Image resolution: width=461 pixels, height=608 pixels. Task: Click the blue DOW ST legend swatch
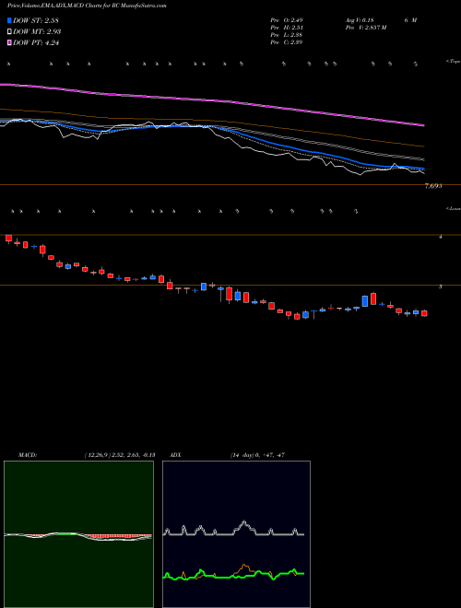coord(10,20)
